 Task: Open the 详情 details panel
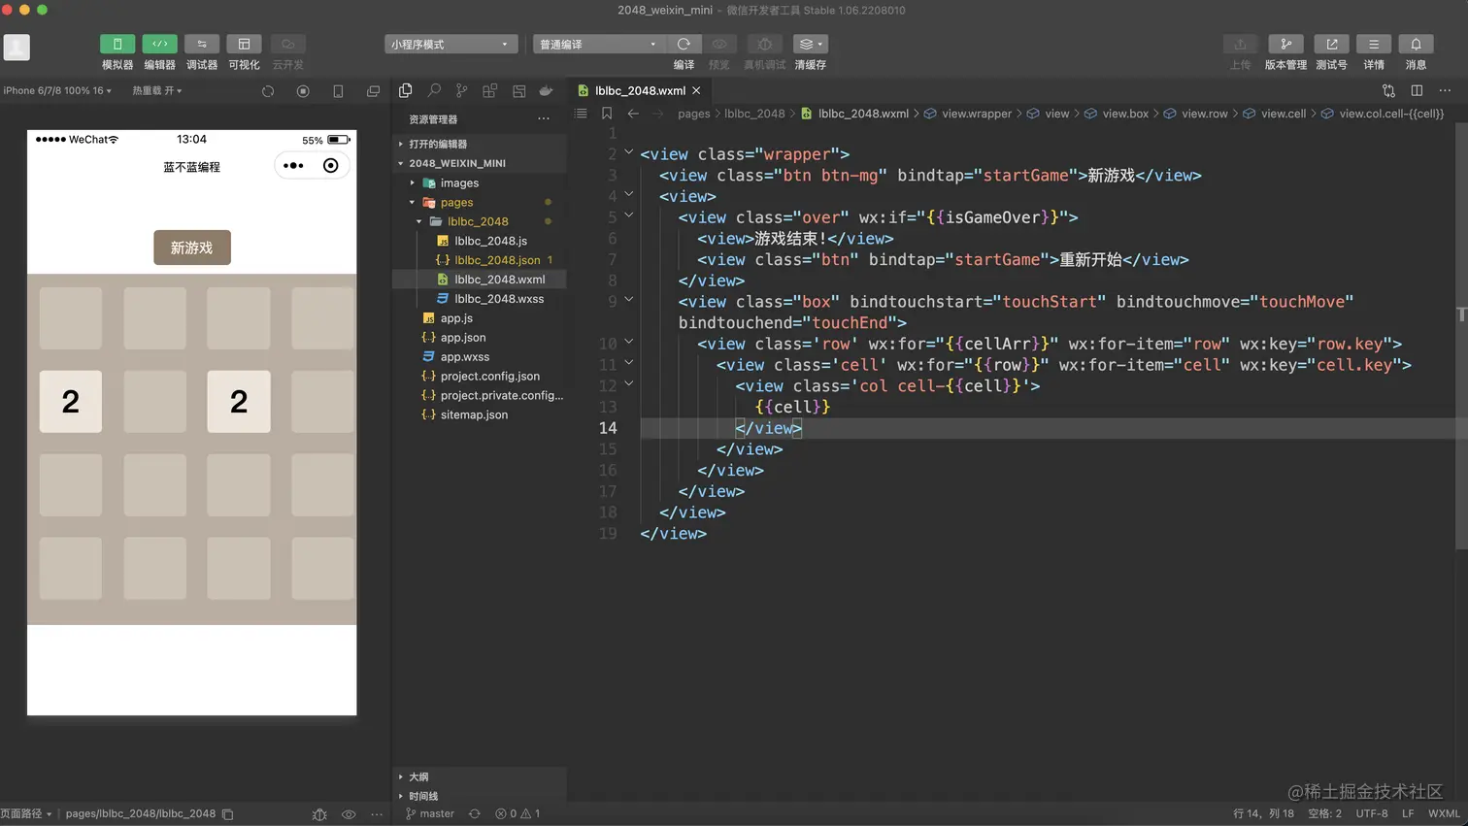[x=1374, y=44]
